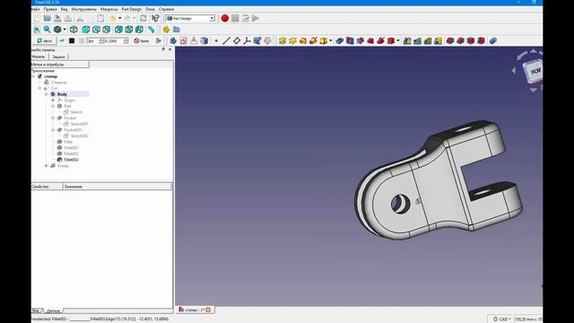The height and width of the screenshot is (323, 574).
Task: Set right view cube icon
Action: pos(107,30)
